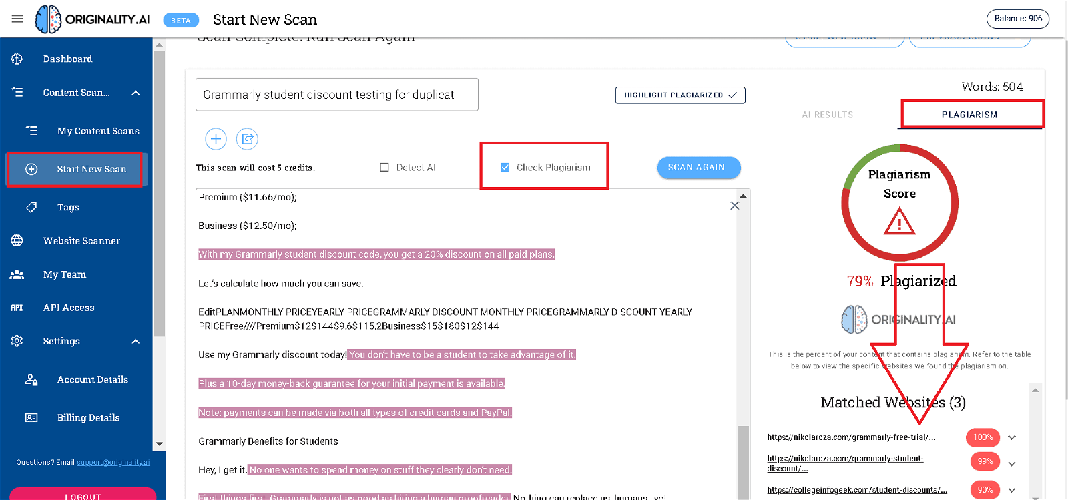Expand the collegeinfogeek match chevron
Viewport: 1068px width, 500px height.
pos(1012,490)
